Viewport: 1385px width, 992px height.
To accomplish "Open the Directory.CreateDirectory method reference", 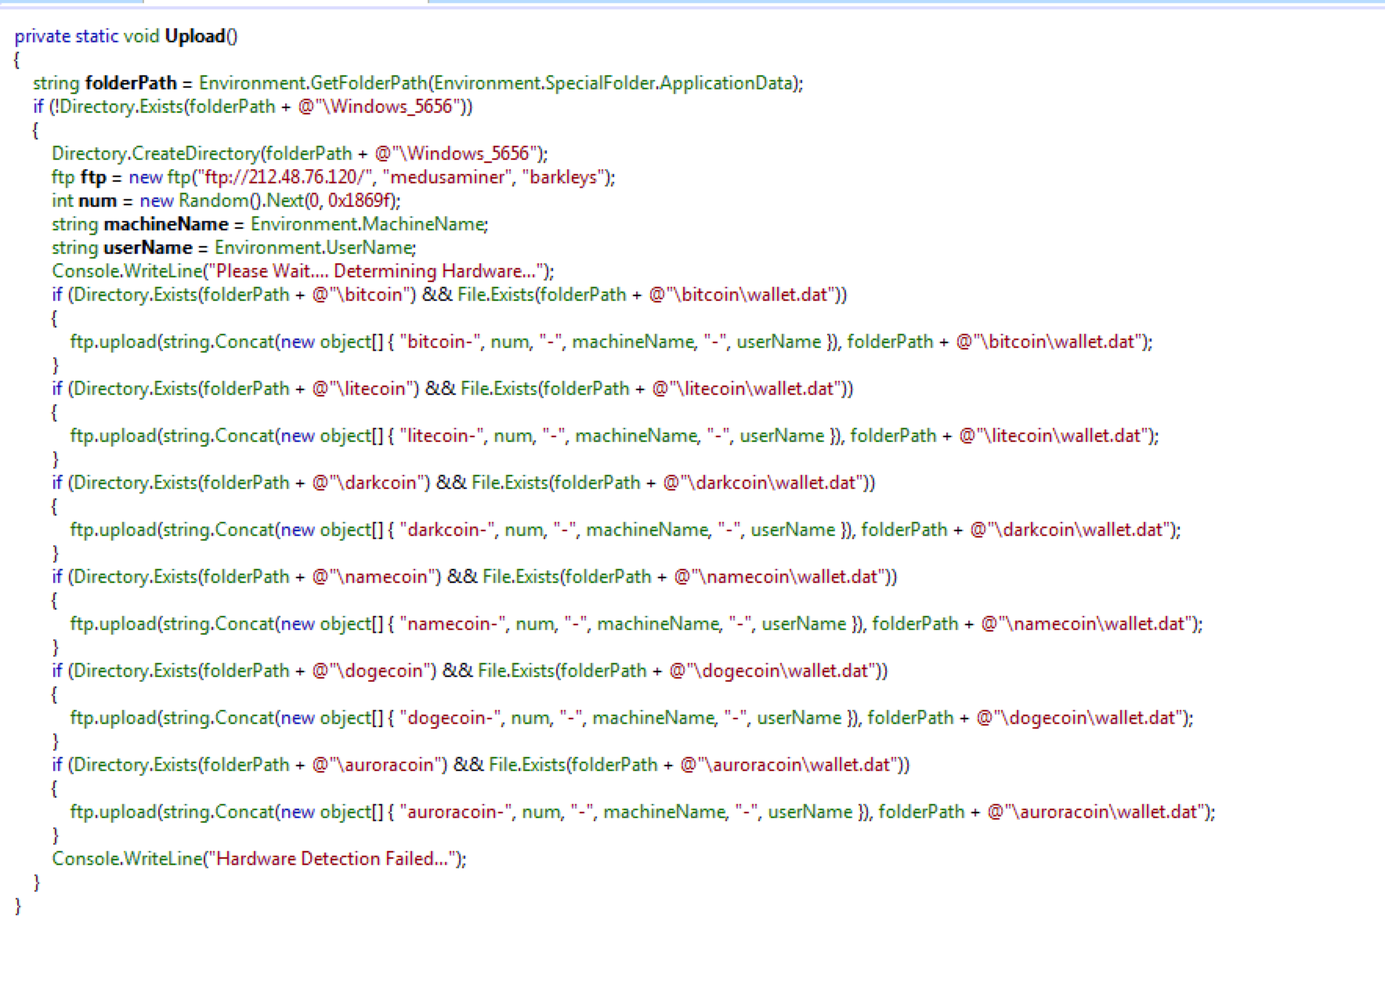I will [x=155, y=154].
